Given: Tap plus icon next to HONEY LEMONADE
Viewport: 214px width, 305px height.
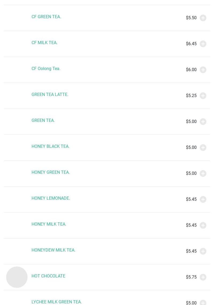Looking at the screenshot, I should pos(203,199).
